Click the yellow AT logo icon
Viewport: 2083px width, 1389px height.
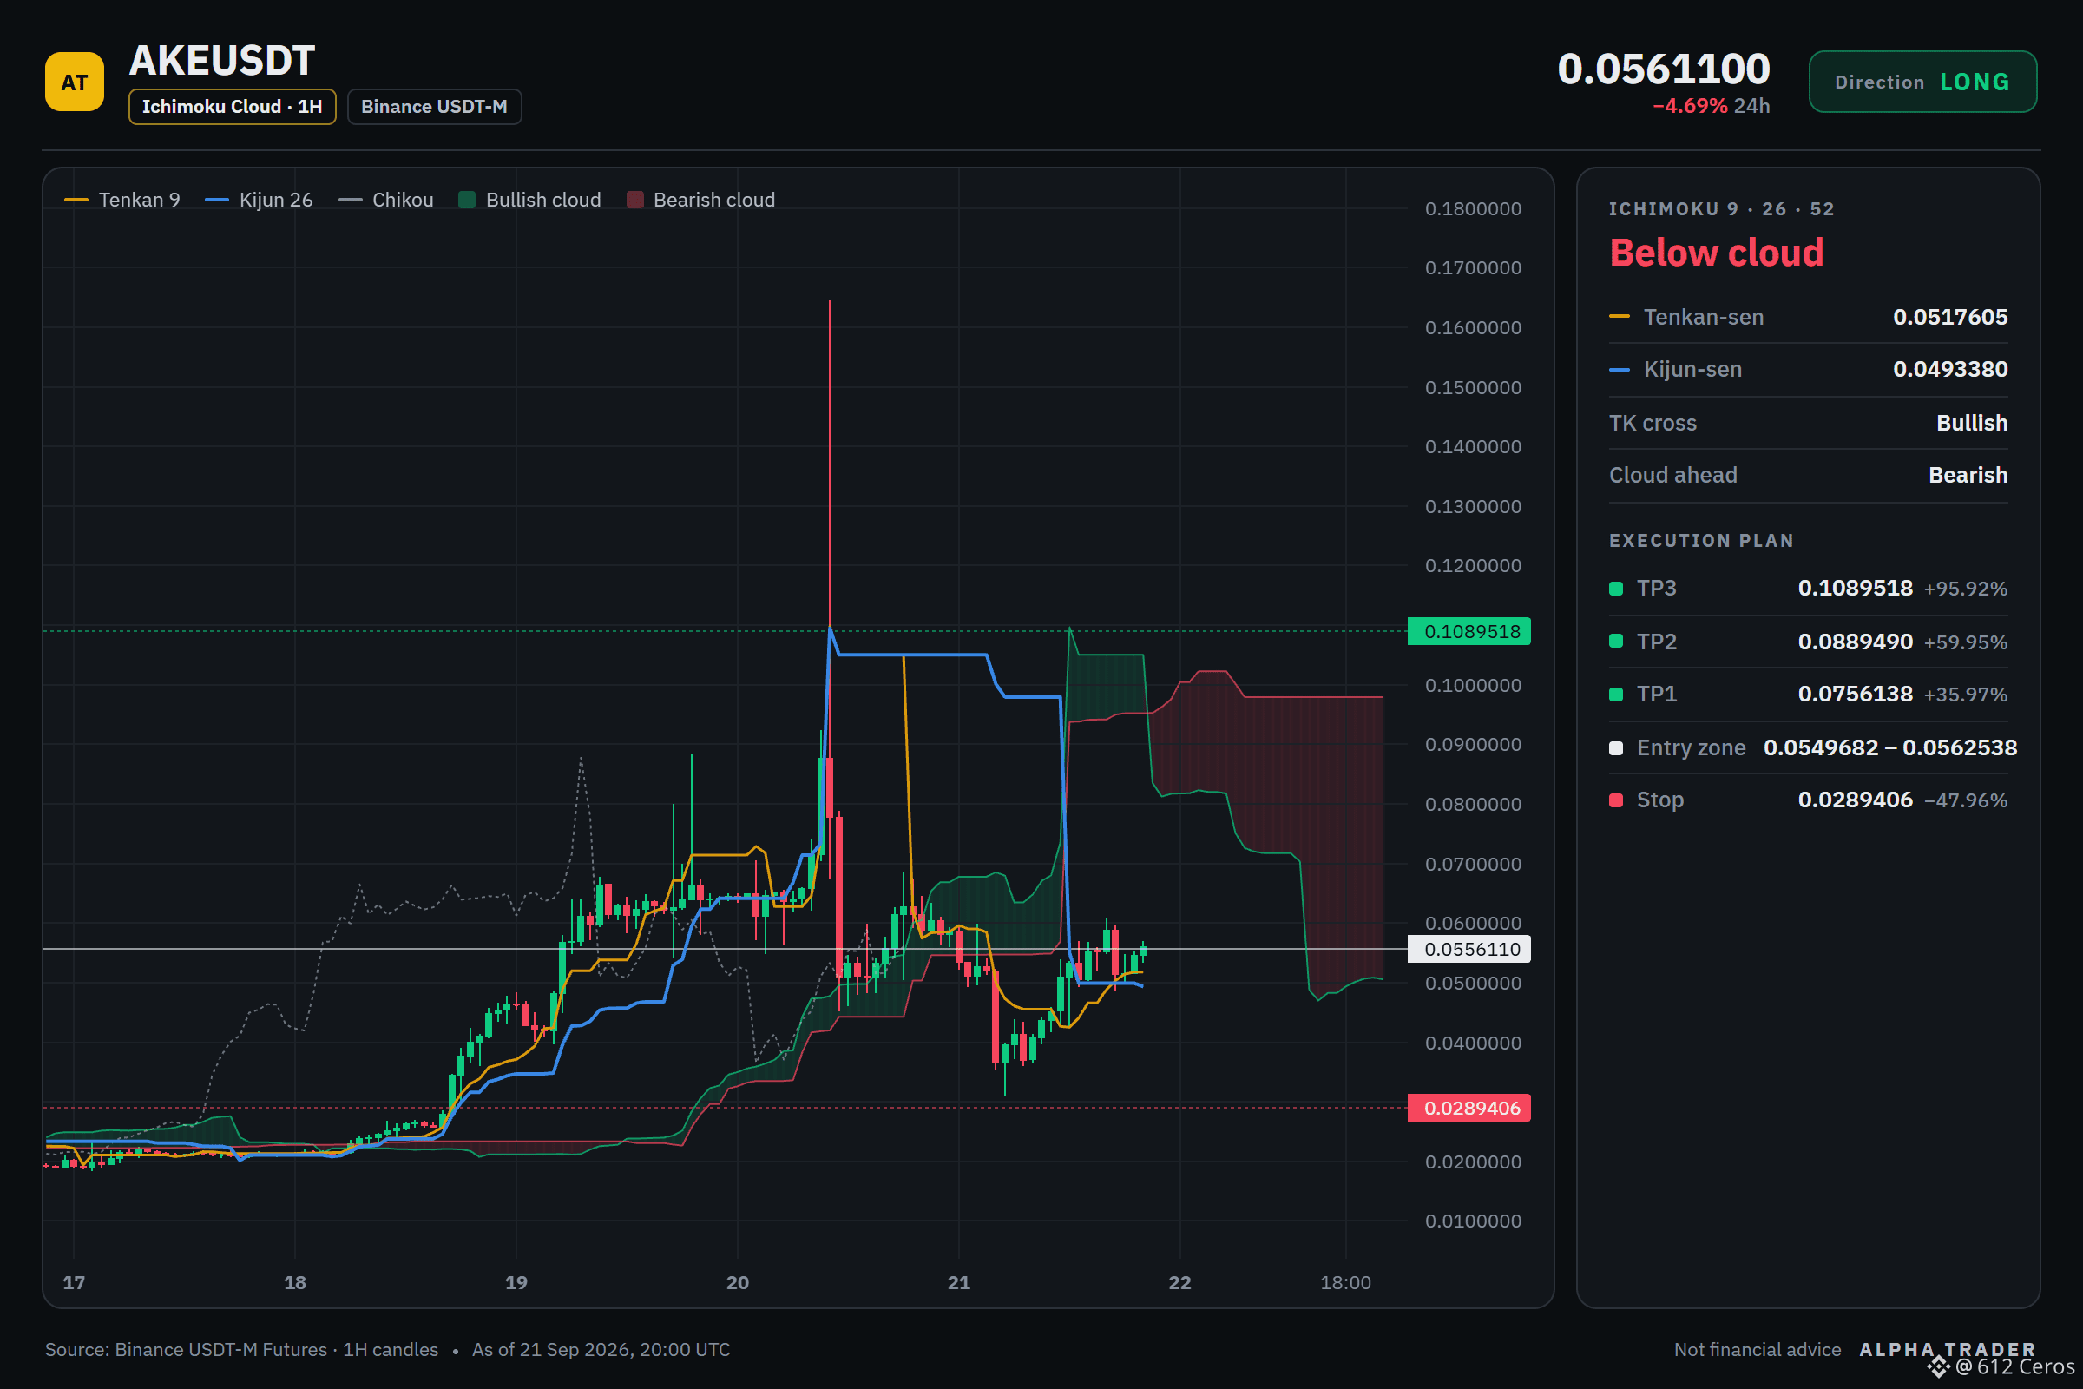click(x=75, y=82)
